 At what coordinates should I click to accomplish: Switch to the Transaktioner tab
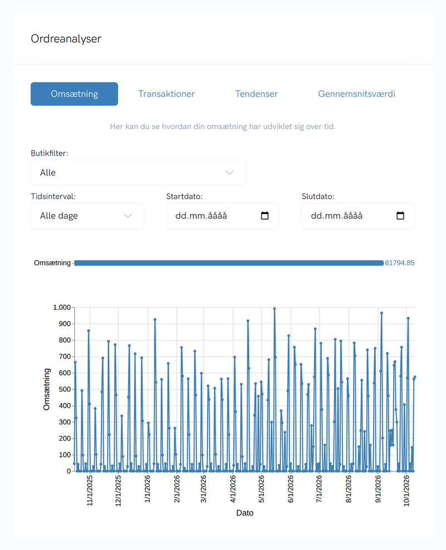pos(166,94)
